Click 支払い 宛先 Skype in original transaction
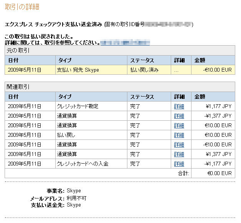The image size is (241, 223). (78, 70)
